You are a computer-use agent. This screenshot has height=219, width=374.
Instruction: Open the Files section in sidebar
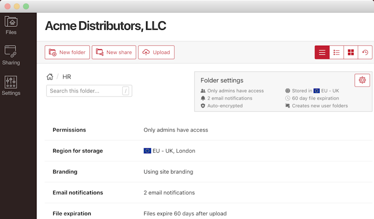pyautogui.click(x=11, y=25)
